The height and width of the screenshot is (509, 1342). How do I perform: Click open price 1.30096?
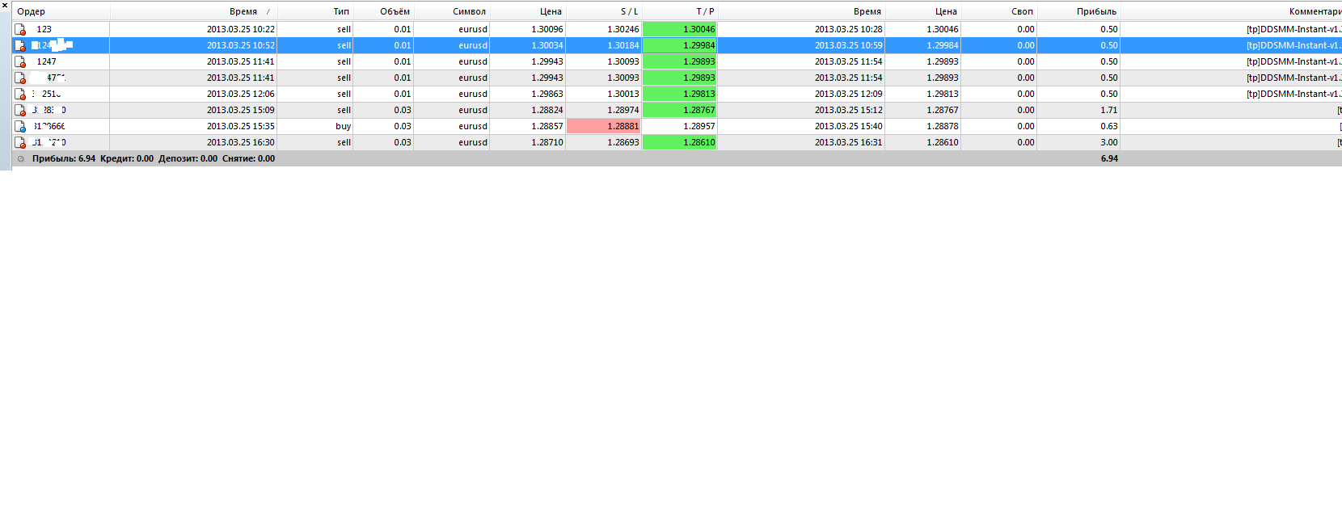tap(547, 29)
